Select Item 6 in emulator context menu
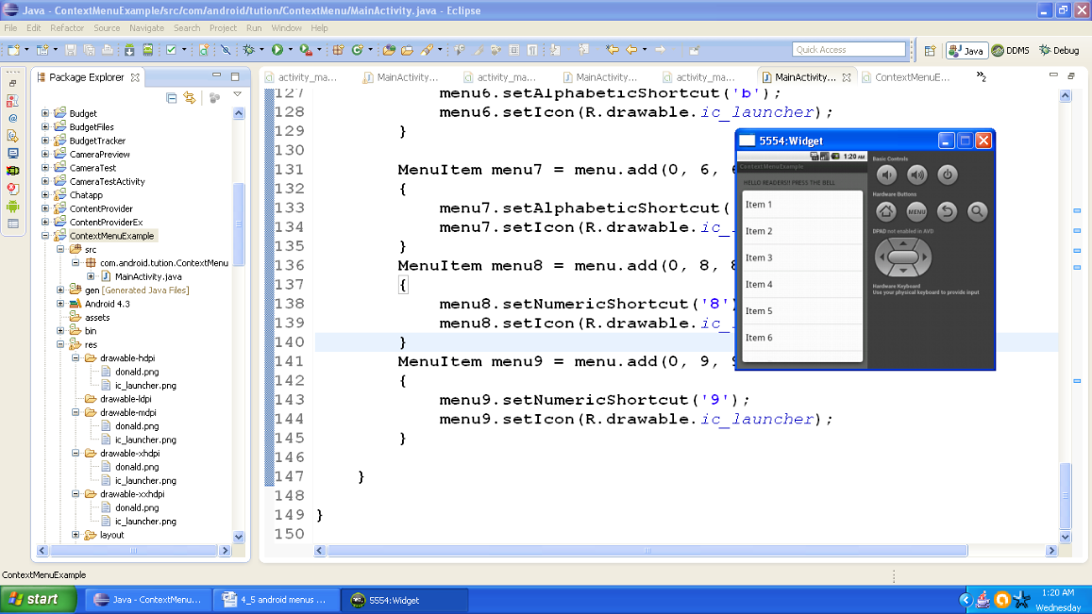Screen dimensions: 1092x614 coord(802,338)
